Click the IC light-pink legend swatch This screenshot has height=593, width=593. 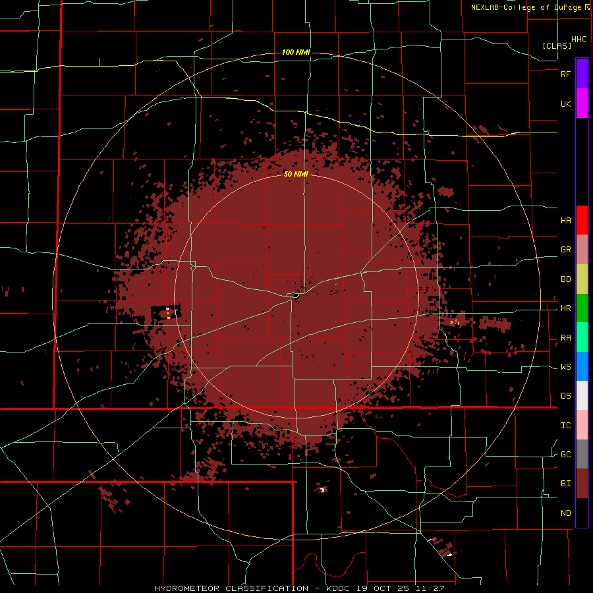point(582,425)
